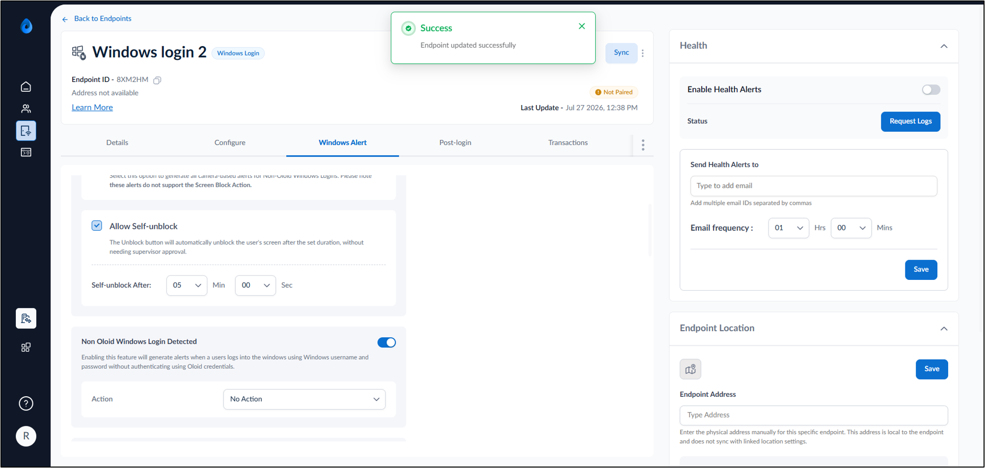Turn off Non Oloid Windows Login Detected
Viewport: 985px width, 468px height.
click(x=387, y=342)
